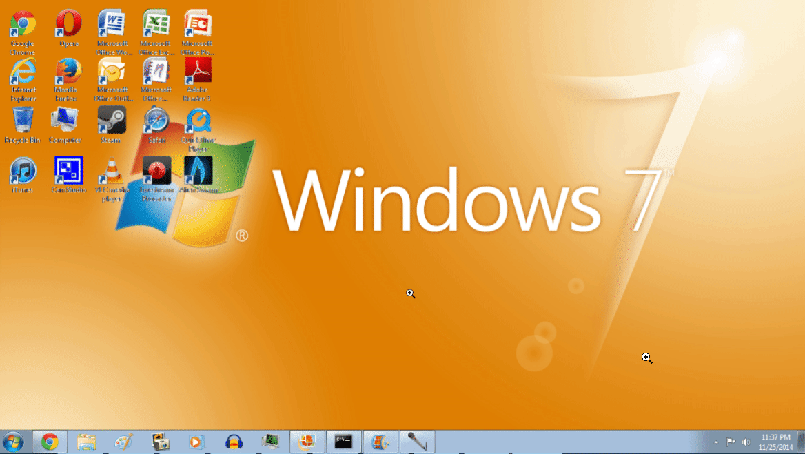Select the Safari desktop shortcut
Screen dimensions: 805x454
[156, 125]
